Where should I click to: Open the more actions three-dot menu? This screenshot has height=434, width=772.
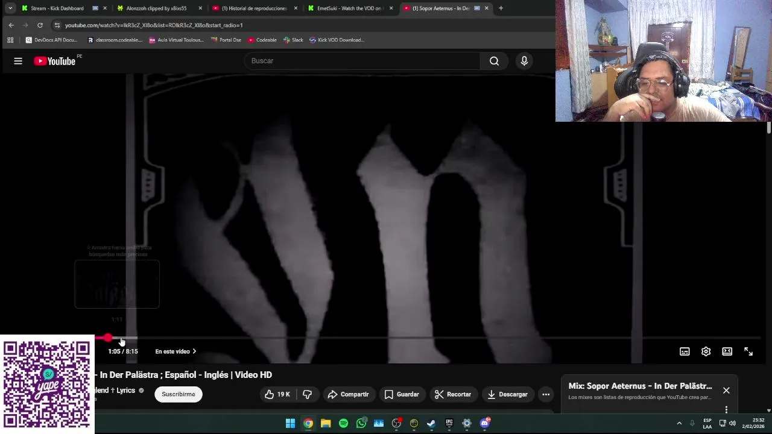click(546, 394)
